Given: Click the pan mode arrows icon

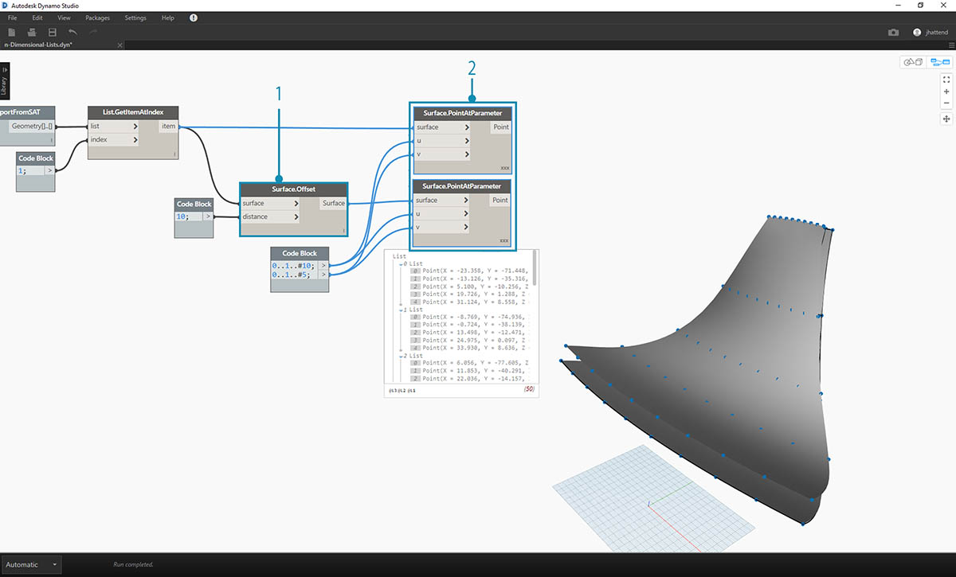Looking at the screenshot, I should click(x=946, y=119).
